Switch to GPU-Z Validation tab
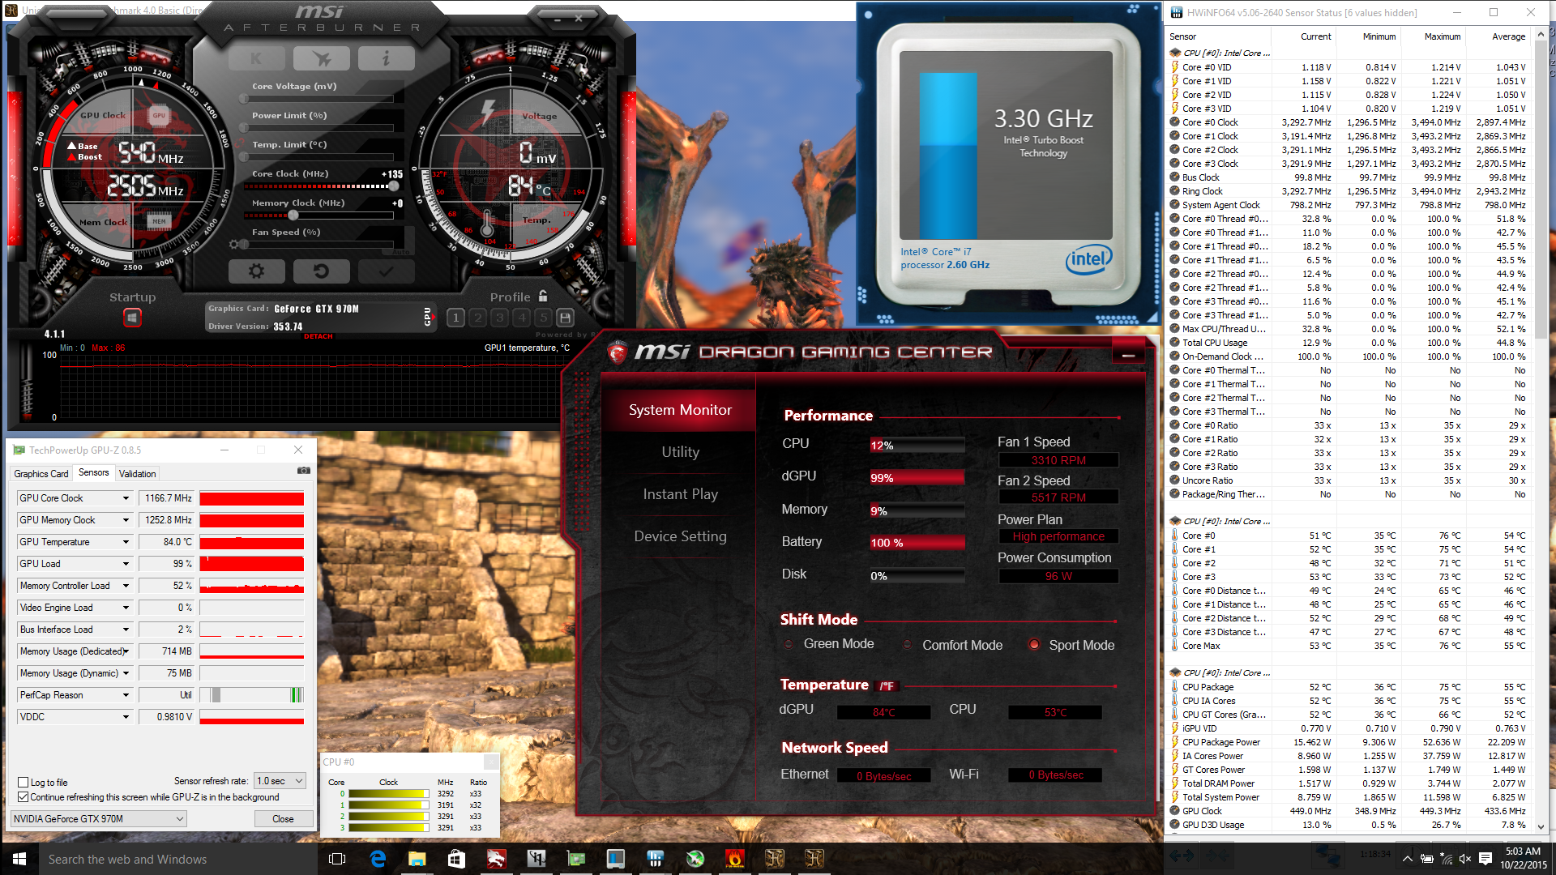Image resolution: width=1556 pixels, height=875 pixels. pos(137,474)
